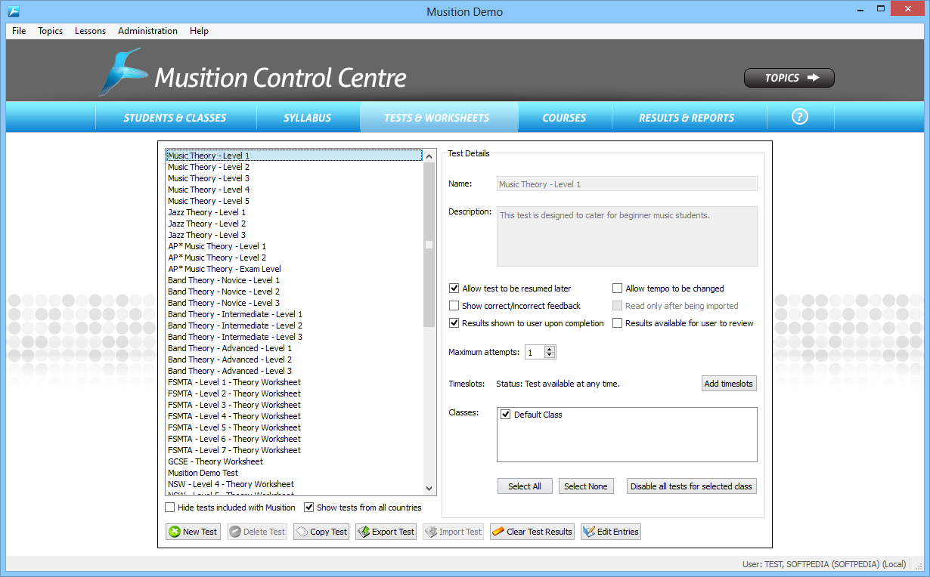Click Read only after being imported checkbox
Image resolution: width=930 pixels, height=577 pixels.
point(618,306)
